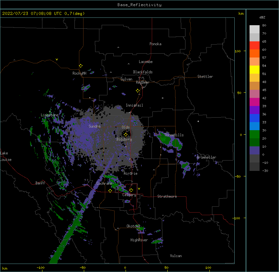The width and height of the screenshot is (279, 272).
Task: Select the royal blue legend swatch below 36
Action: 254,118
